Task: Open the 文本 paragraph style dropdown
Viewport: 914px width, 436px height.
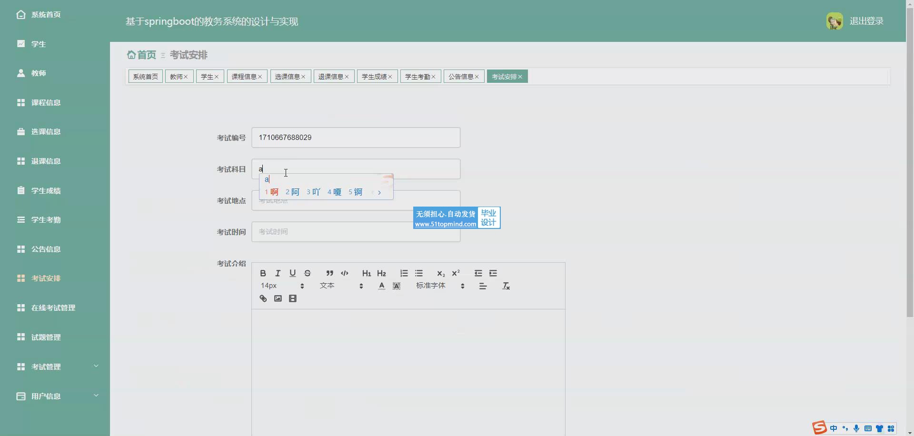Action: point(341,286)
